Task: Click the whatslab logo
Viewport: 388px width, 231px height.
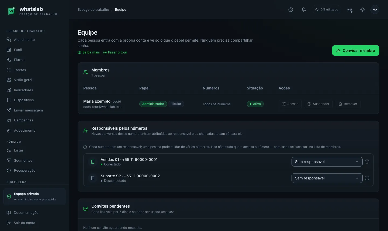Action: (x=32, y=11)
